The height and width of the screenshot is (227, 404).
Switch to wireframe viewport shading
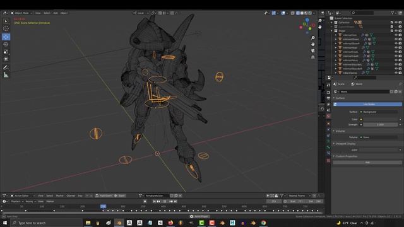pyautogui.click(x=298, y=13)
